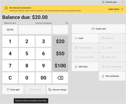The width and height of the screenshot is (126, 104).
Task: Split the check with Even split
Action: click(x=13, y=90)
